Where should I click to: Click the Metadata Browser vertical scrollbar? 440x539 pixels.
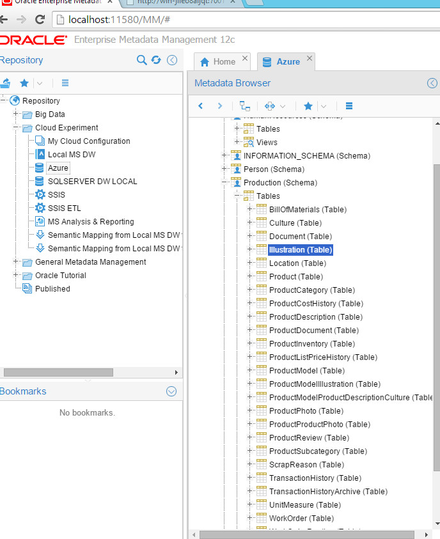(x=437, y=318)
